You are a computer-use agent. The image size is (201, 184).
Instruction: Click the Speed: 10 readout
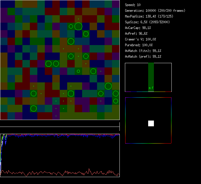pos(133,5)
